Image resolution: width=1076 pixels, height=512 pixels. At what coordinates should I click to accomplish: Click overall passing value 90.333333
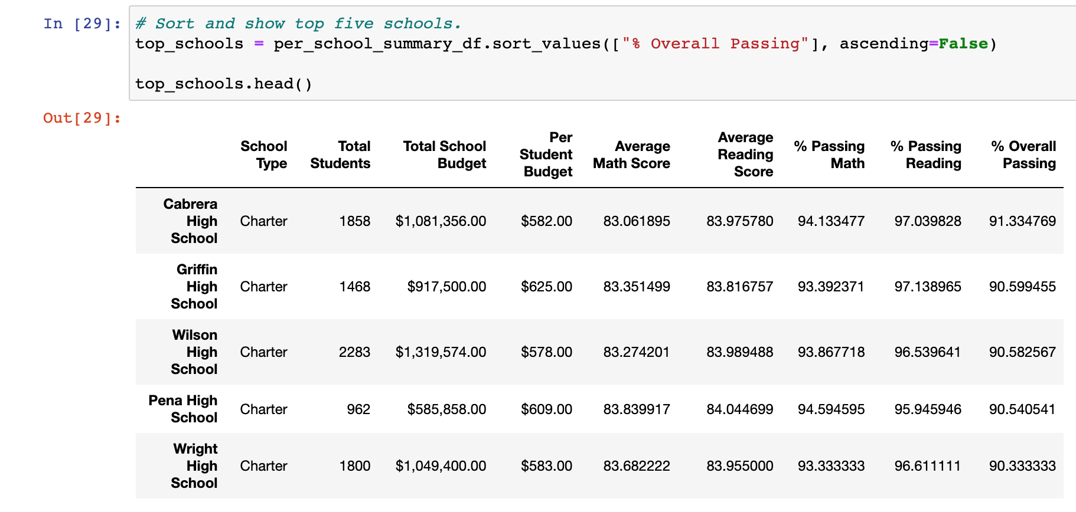(1022, 466)
